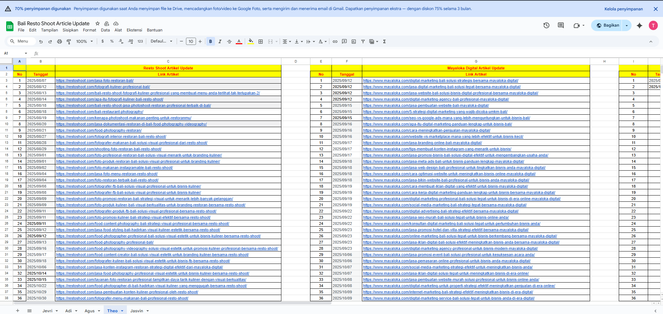Open text rotation dropdown
The width and height of the screenshot is (663, 314).
323,41
